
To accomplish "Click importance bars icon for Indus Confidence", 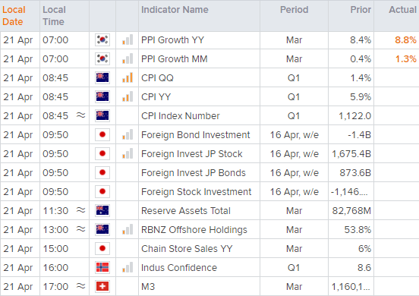I will (x=128, y=267).
